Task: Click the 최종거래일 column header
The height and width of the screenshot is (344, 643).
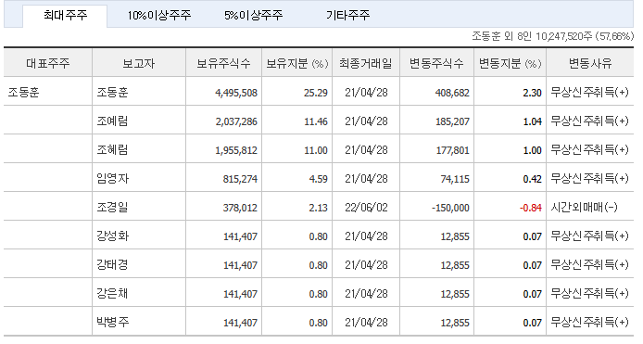Action: (366, 63)
